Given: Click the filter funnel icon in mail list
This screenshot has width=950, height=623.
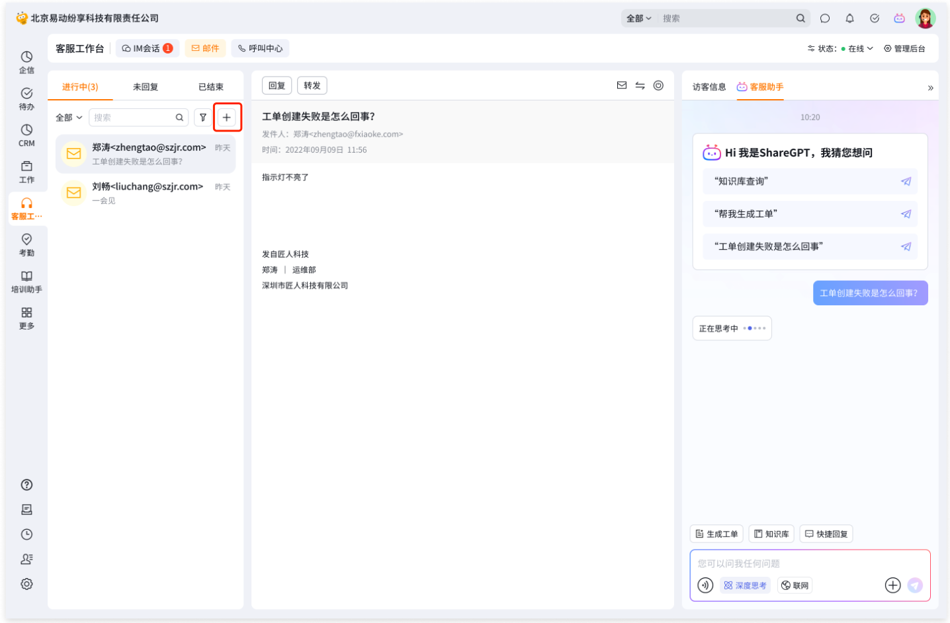Looking at the screenshot, I should point(203,118).
